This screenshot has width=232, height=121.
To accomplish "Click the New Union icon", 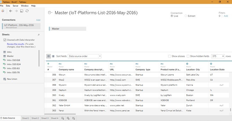I will click(5, 79).
